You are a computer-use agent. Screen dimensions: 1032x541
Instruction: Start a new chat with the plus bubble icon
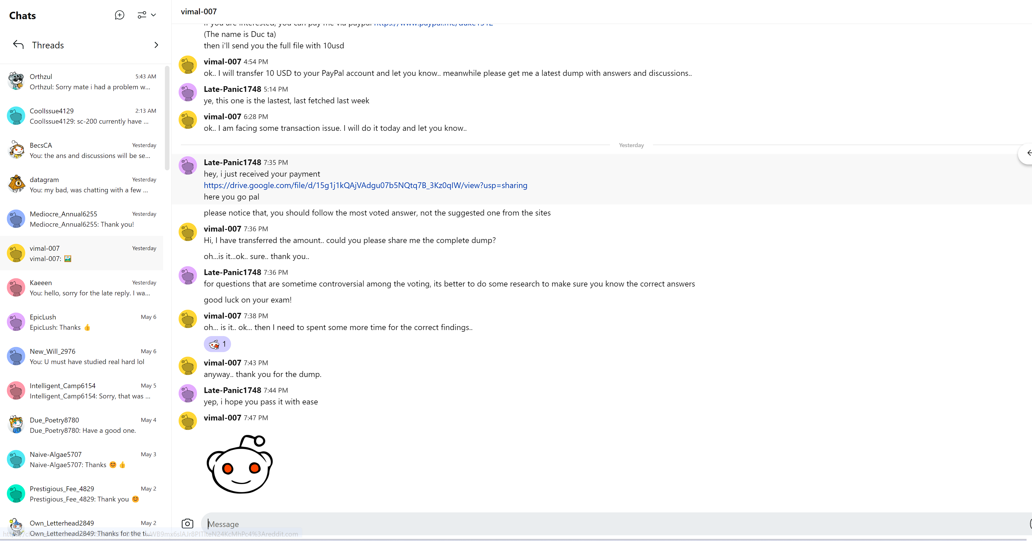point(119,15)
